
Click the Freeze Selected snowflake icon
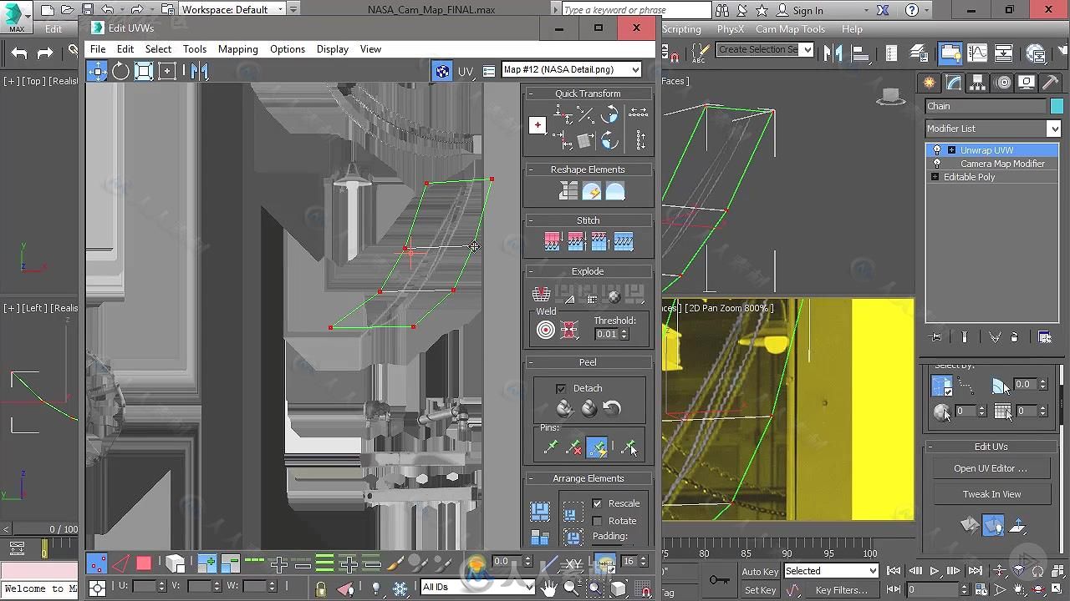pyautogui.click(x=400, y=588)
